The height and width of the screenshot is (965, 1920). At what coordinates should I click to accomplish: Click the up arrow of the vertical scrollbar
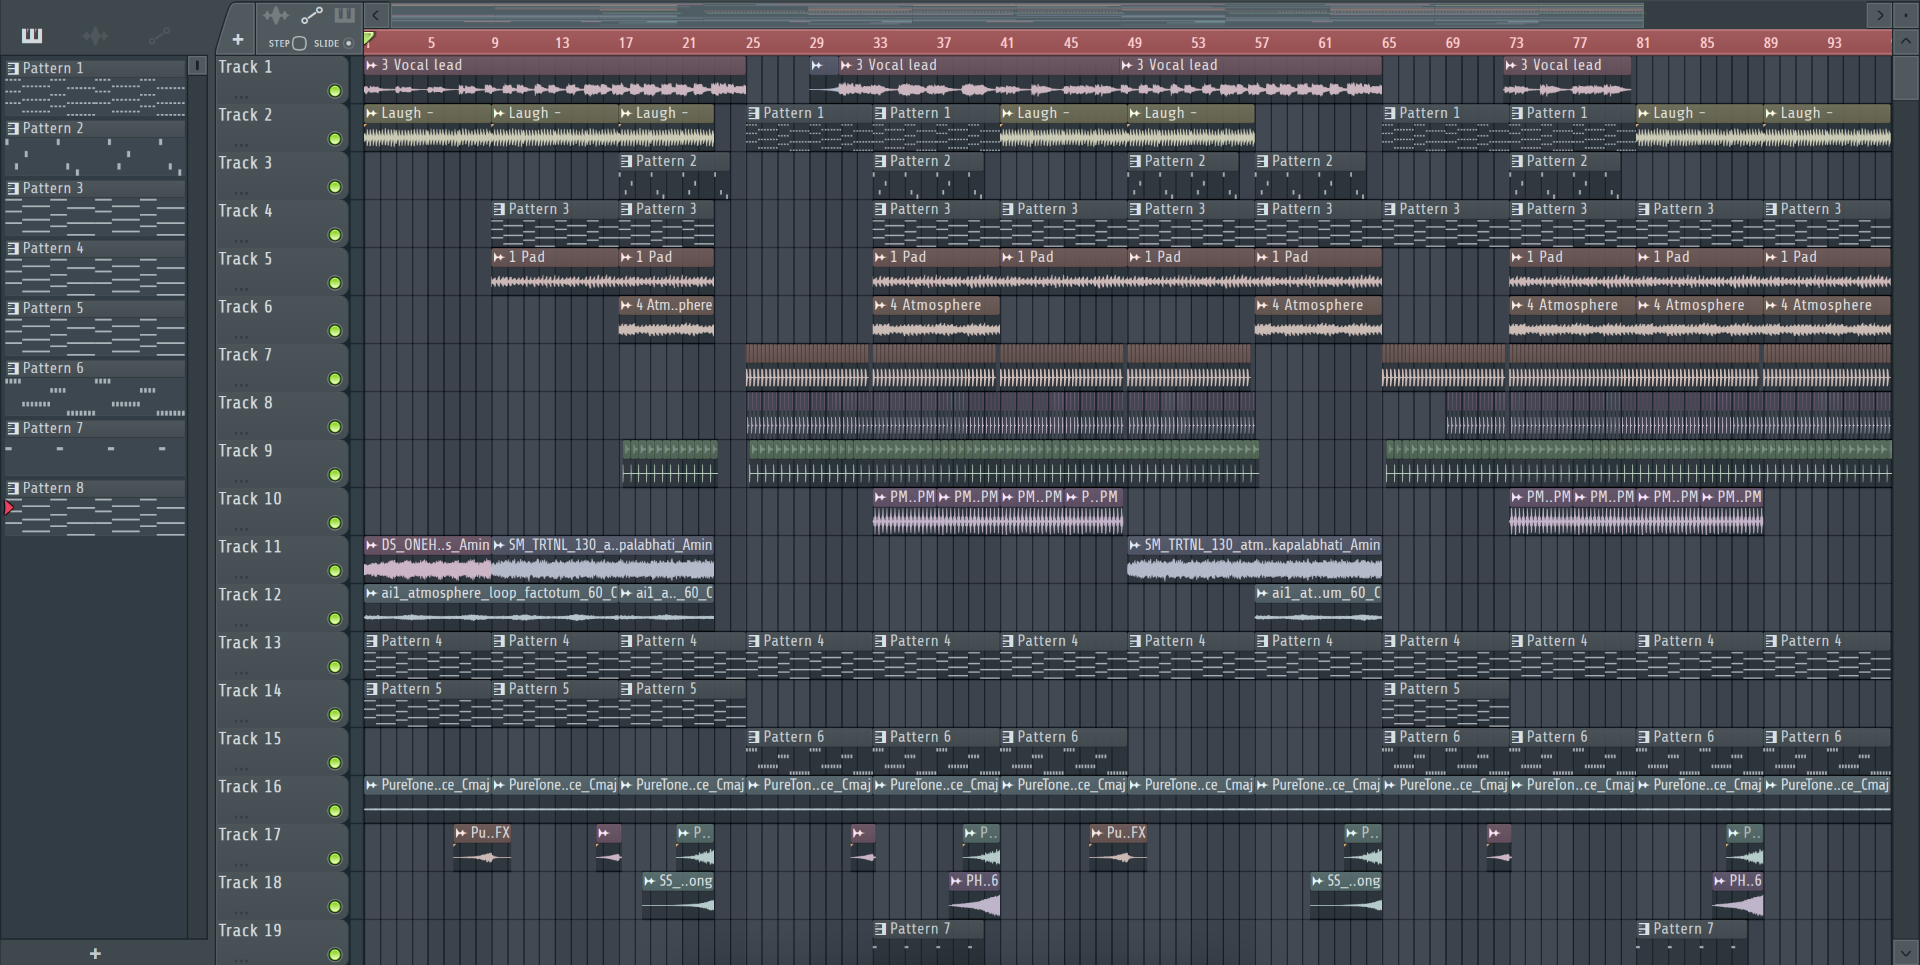1906,42
